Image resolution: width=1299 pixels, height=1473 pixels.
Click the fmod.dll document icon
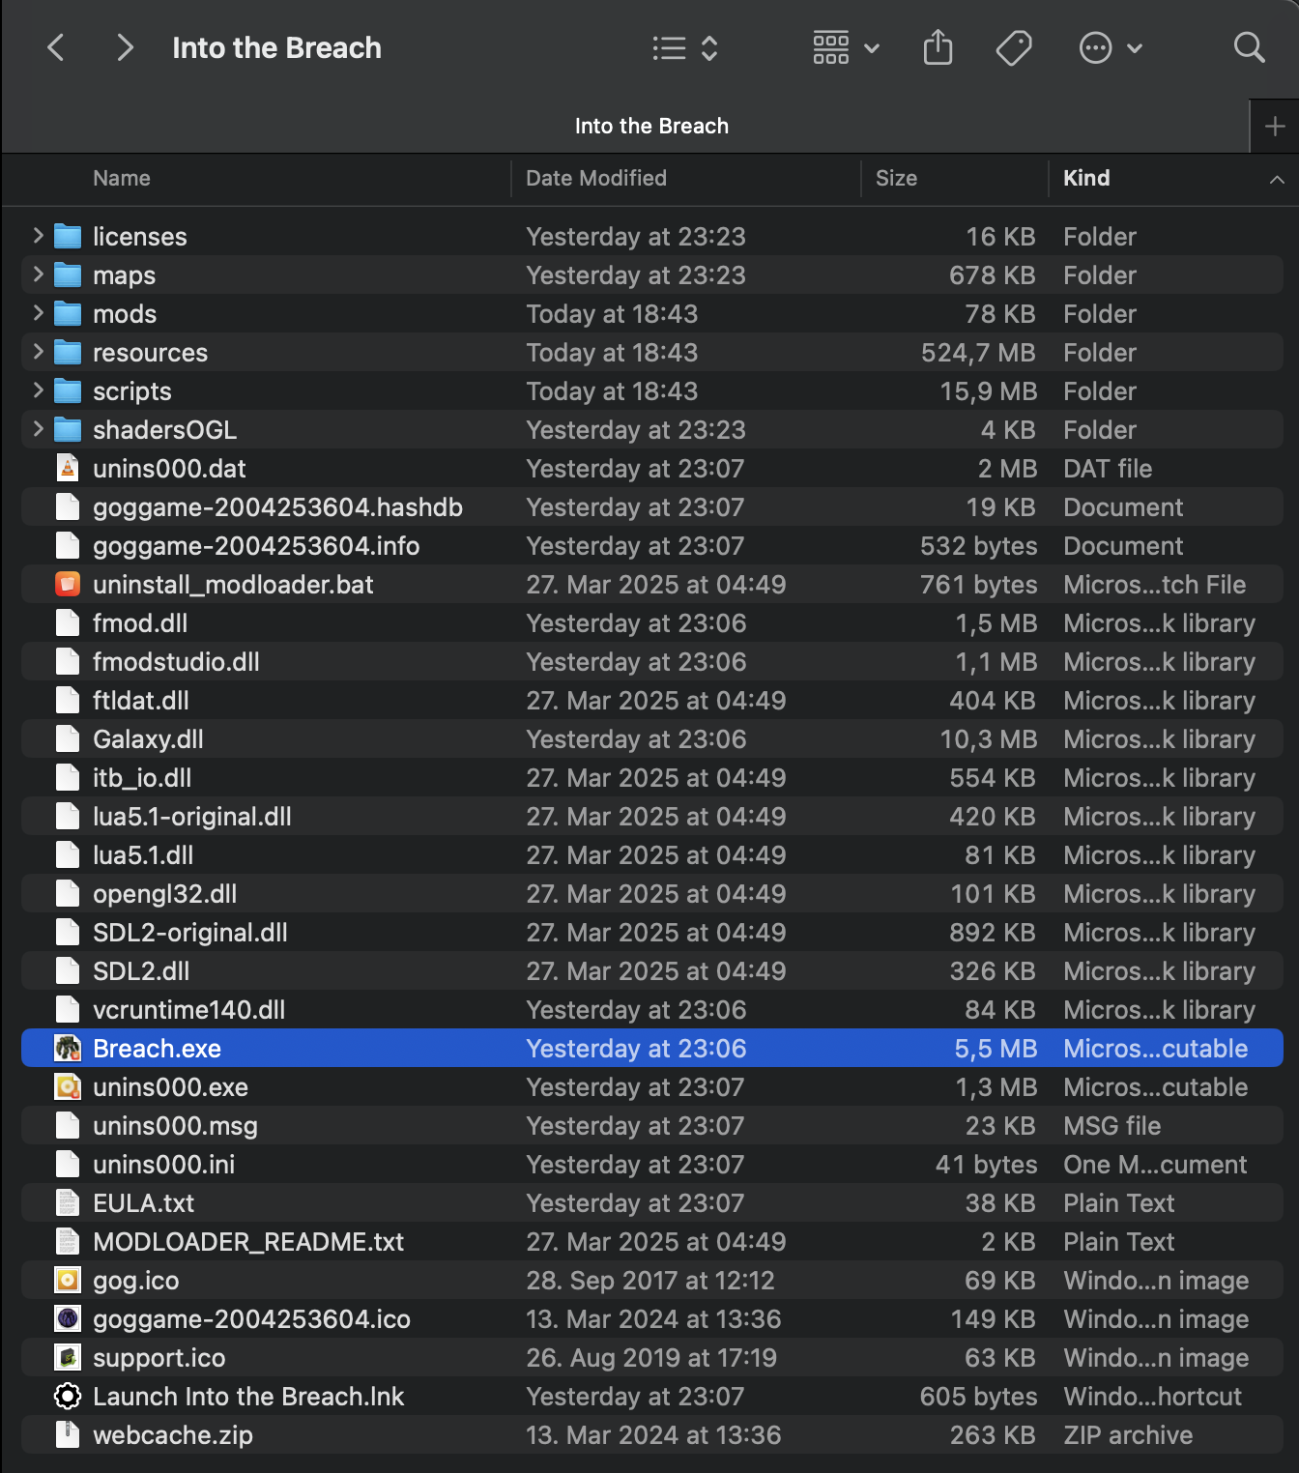point(68,622)
